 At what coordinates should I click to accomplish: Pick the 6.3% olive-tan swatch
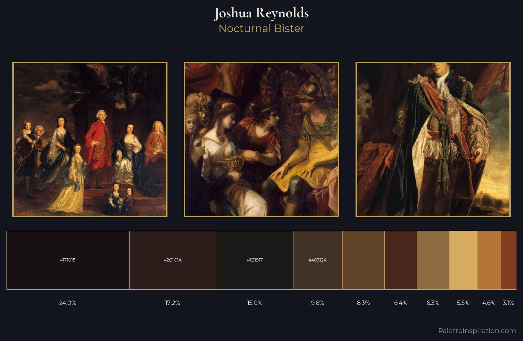coord(433,260)
